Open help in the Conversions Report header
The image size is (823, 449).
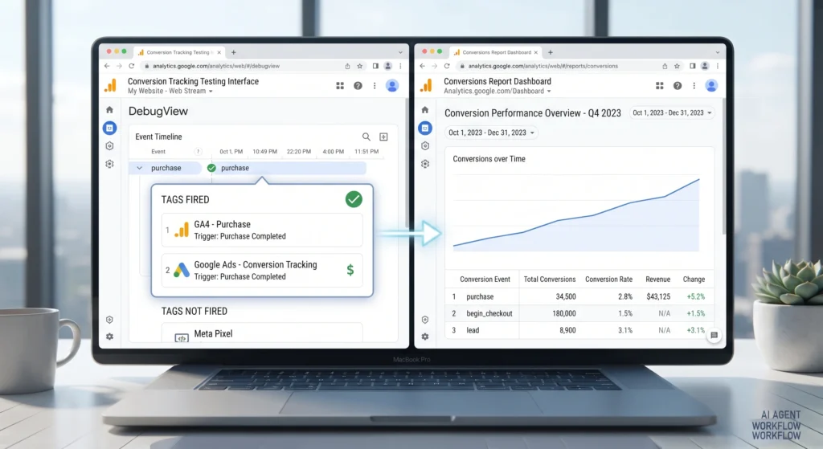pos(678,85)
